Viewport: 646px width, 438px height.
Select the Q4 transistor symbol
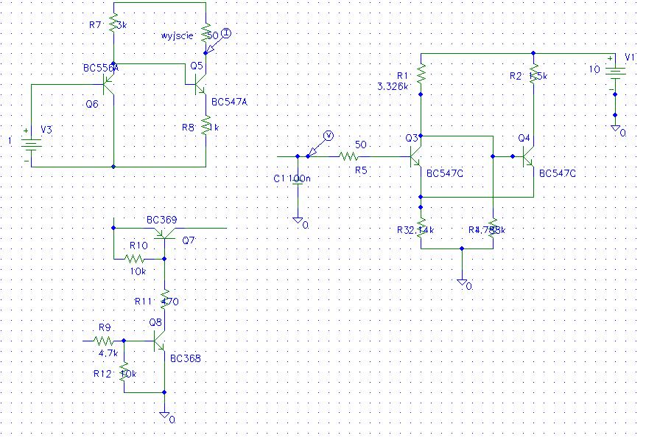point(528,157)
